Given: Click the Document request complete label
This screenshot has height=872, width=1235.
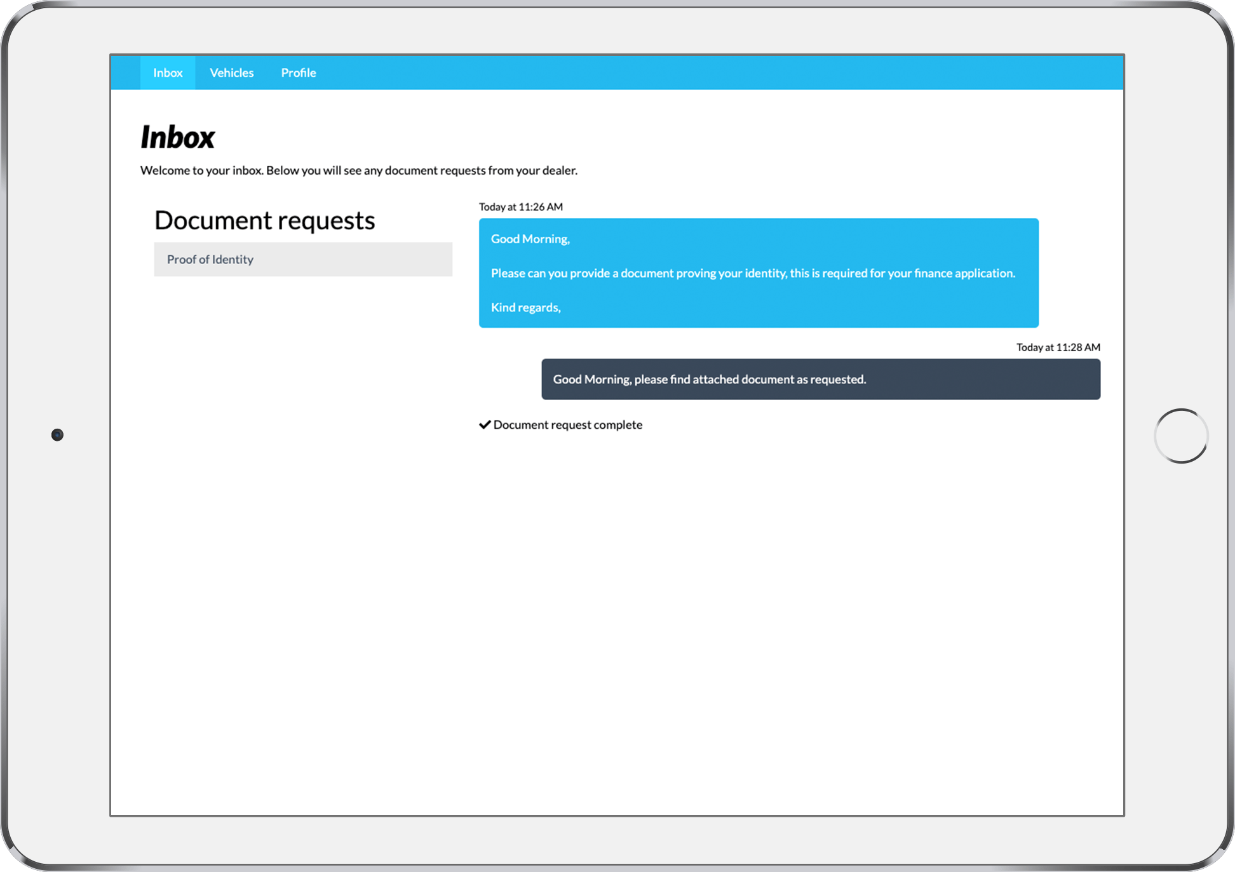Looking at the screenshot, I should pyautogui.click(x=567, y=424).
